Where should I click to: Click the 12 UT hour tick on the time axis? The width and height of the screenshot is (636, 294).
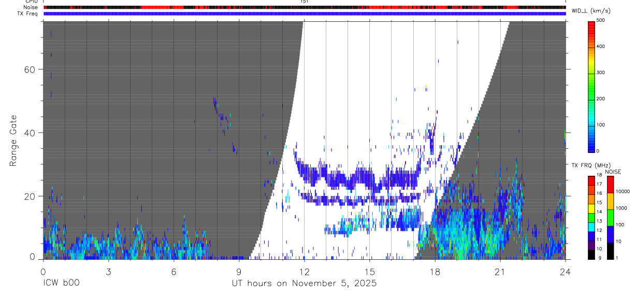point(304,271)
